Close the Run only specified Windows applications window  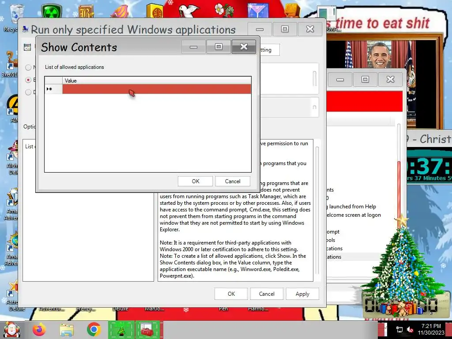pos(310,29)
